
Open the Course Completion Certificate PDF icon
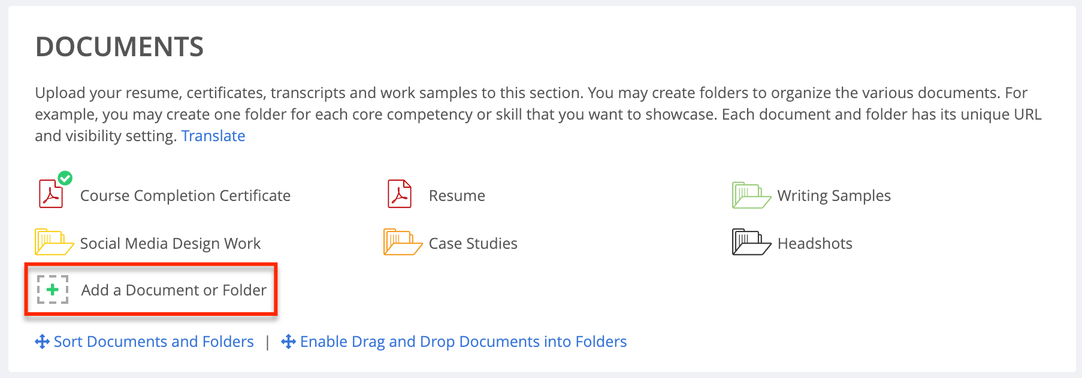[x=52, y=194]
